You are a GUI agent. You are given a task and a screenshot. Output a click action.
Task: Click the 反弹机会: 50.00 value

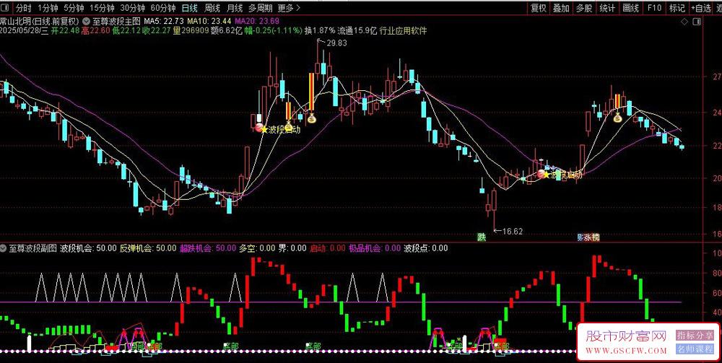(x=148, y=248)
